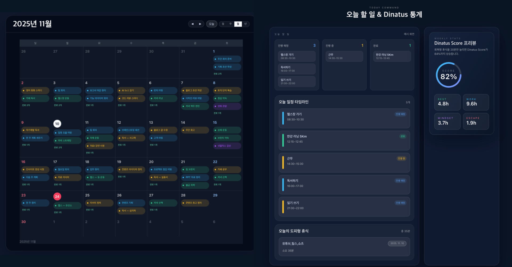512x267 pixels.
Task: Go to previous month with left arrow
Action: pyautogui.click(x=192, y=24)
